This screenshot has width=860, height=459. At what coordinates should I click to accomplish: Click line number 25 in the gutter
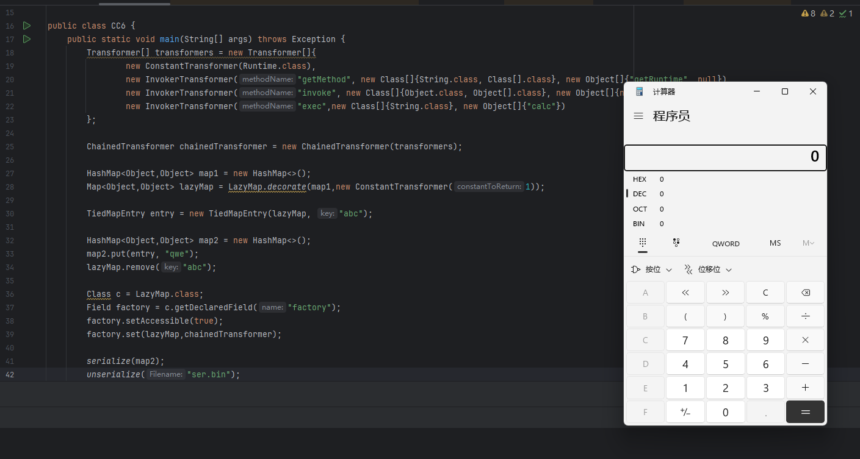coord(10,146)
